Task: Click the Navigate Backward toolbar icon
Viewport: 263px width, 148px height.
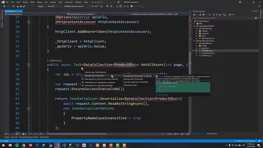Action: pyautogui.click(x=5, y=7)
